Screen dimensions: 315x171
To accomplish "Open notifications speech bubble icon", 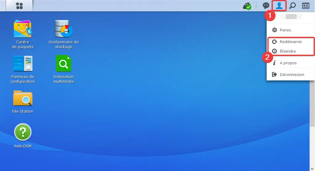I will click(266, 6).
